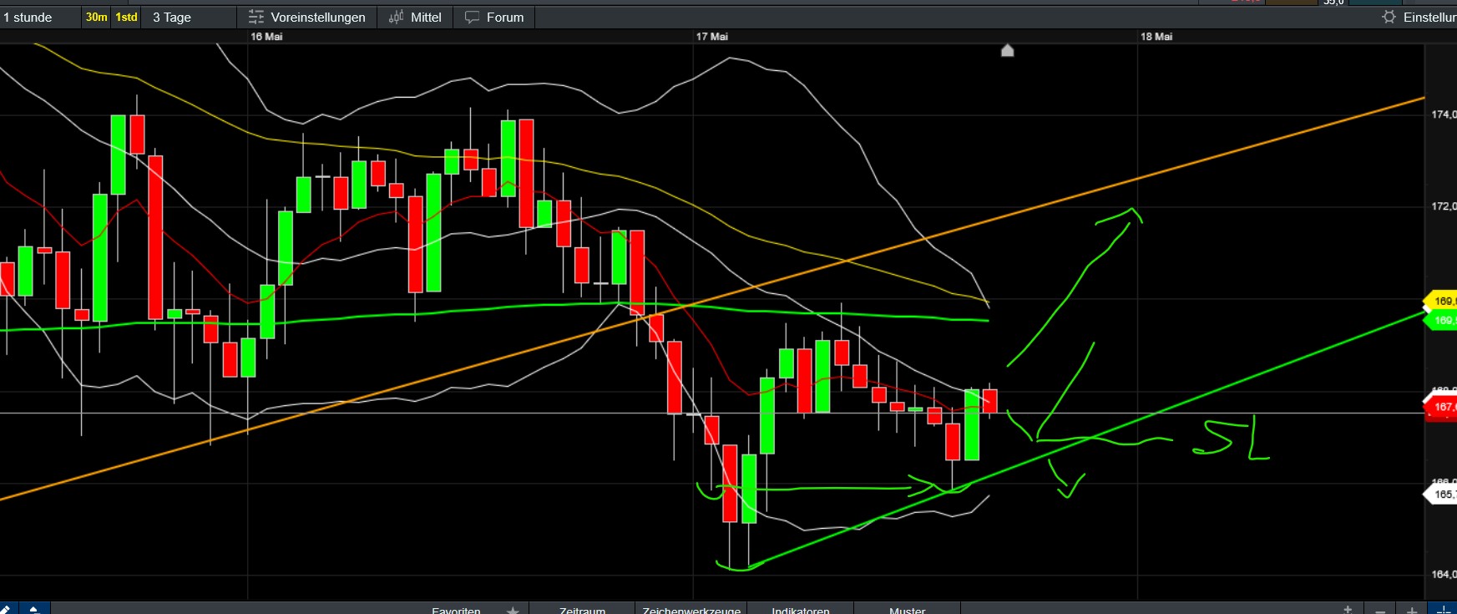Zoom out with the minus icon
This screenshot has width=1457, height=614.
(x=1380, y=611)
